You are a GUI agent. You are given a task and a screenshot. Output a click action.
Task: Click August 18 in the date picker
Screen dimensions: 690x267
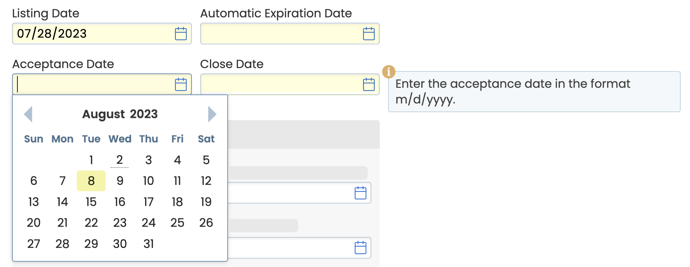pyautogui.click(x=178, y=202)
